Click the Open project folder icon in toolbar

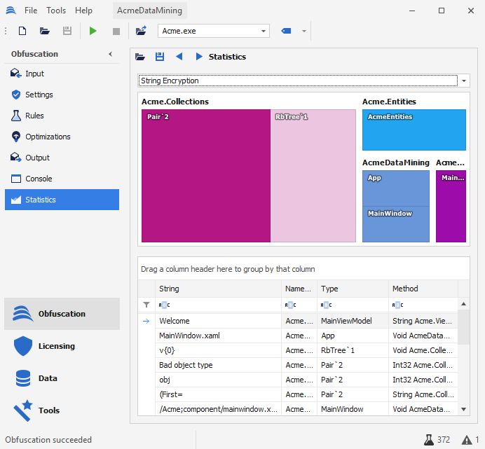(45, 31)
